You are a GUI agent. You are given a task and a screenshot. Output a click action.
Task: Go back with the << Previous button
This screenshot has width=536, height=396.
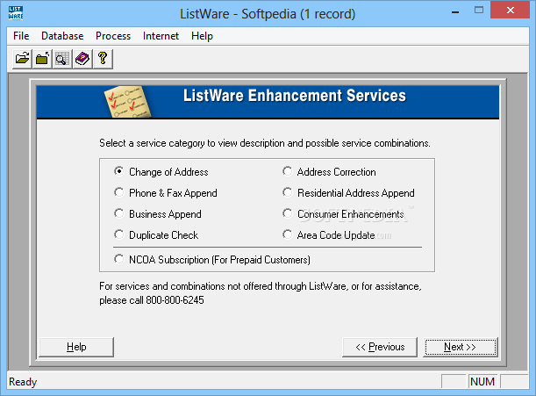pyautogui.click(x=380, y=347)
